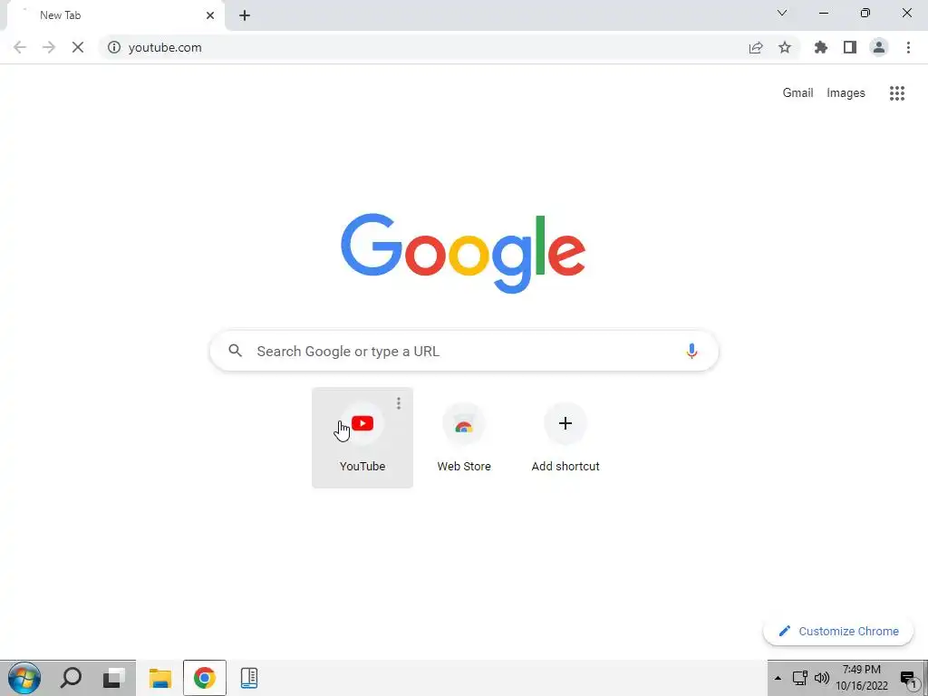Open Chrome's three-dot menu

[x=908, y=47]
